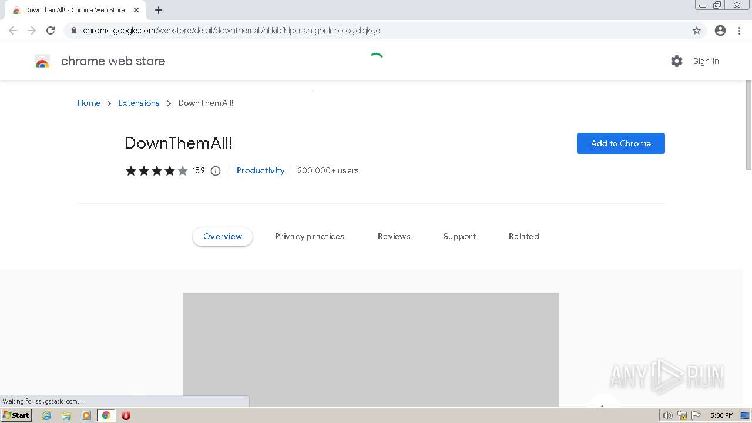Viewport: 752px width, 423px height.
Task: Click the Chrome Web Store rainbow logo
Action: [x=42, y=61]
